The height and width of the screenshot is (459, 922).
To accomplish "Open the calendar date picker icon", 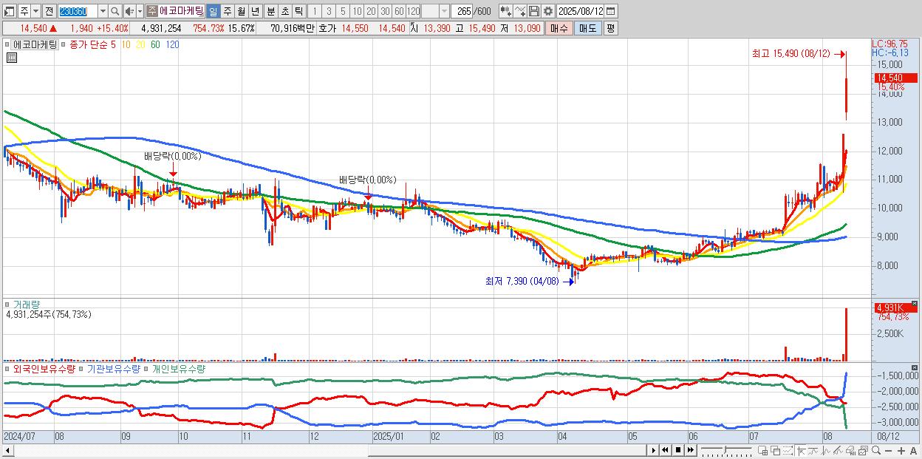I will coord(610,11).
